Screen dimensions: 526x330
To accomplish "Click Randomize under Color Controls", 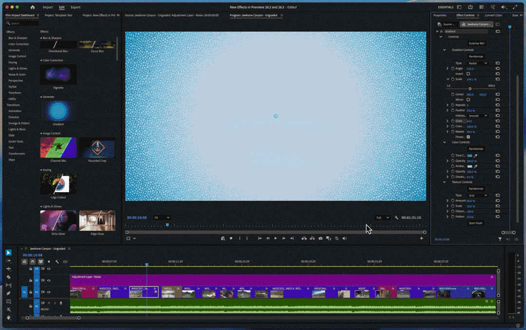I will click(x=476, y=148).
